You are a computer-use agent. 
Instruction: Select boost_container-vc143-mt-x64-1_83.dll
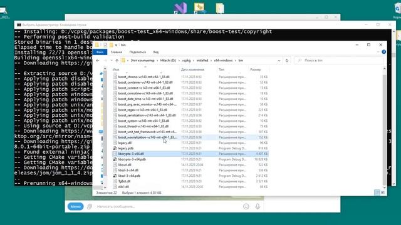[145, 82]
